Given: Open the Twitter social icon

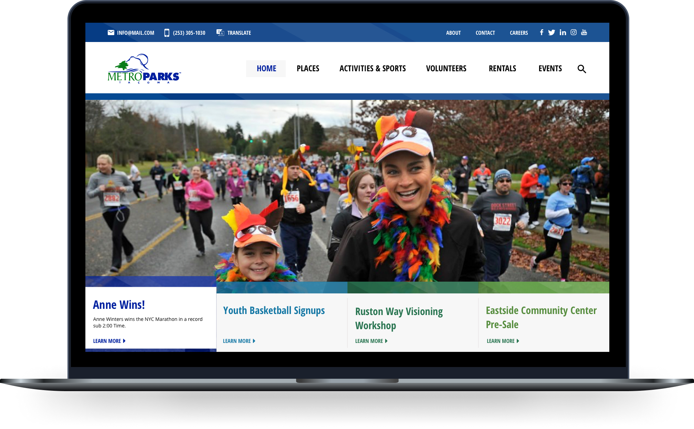Looking at the screenshot, I should [x=551, y=32].
